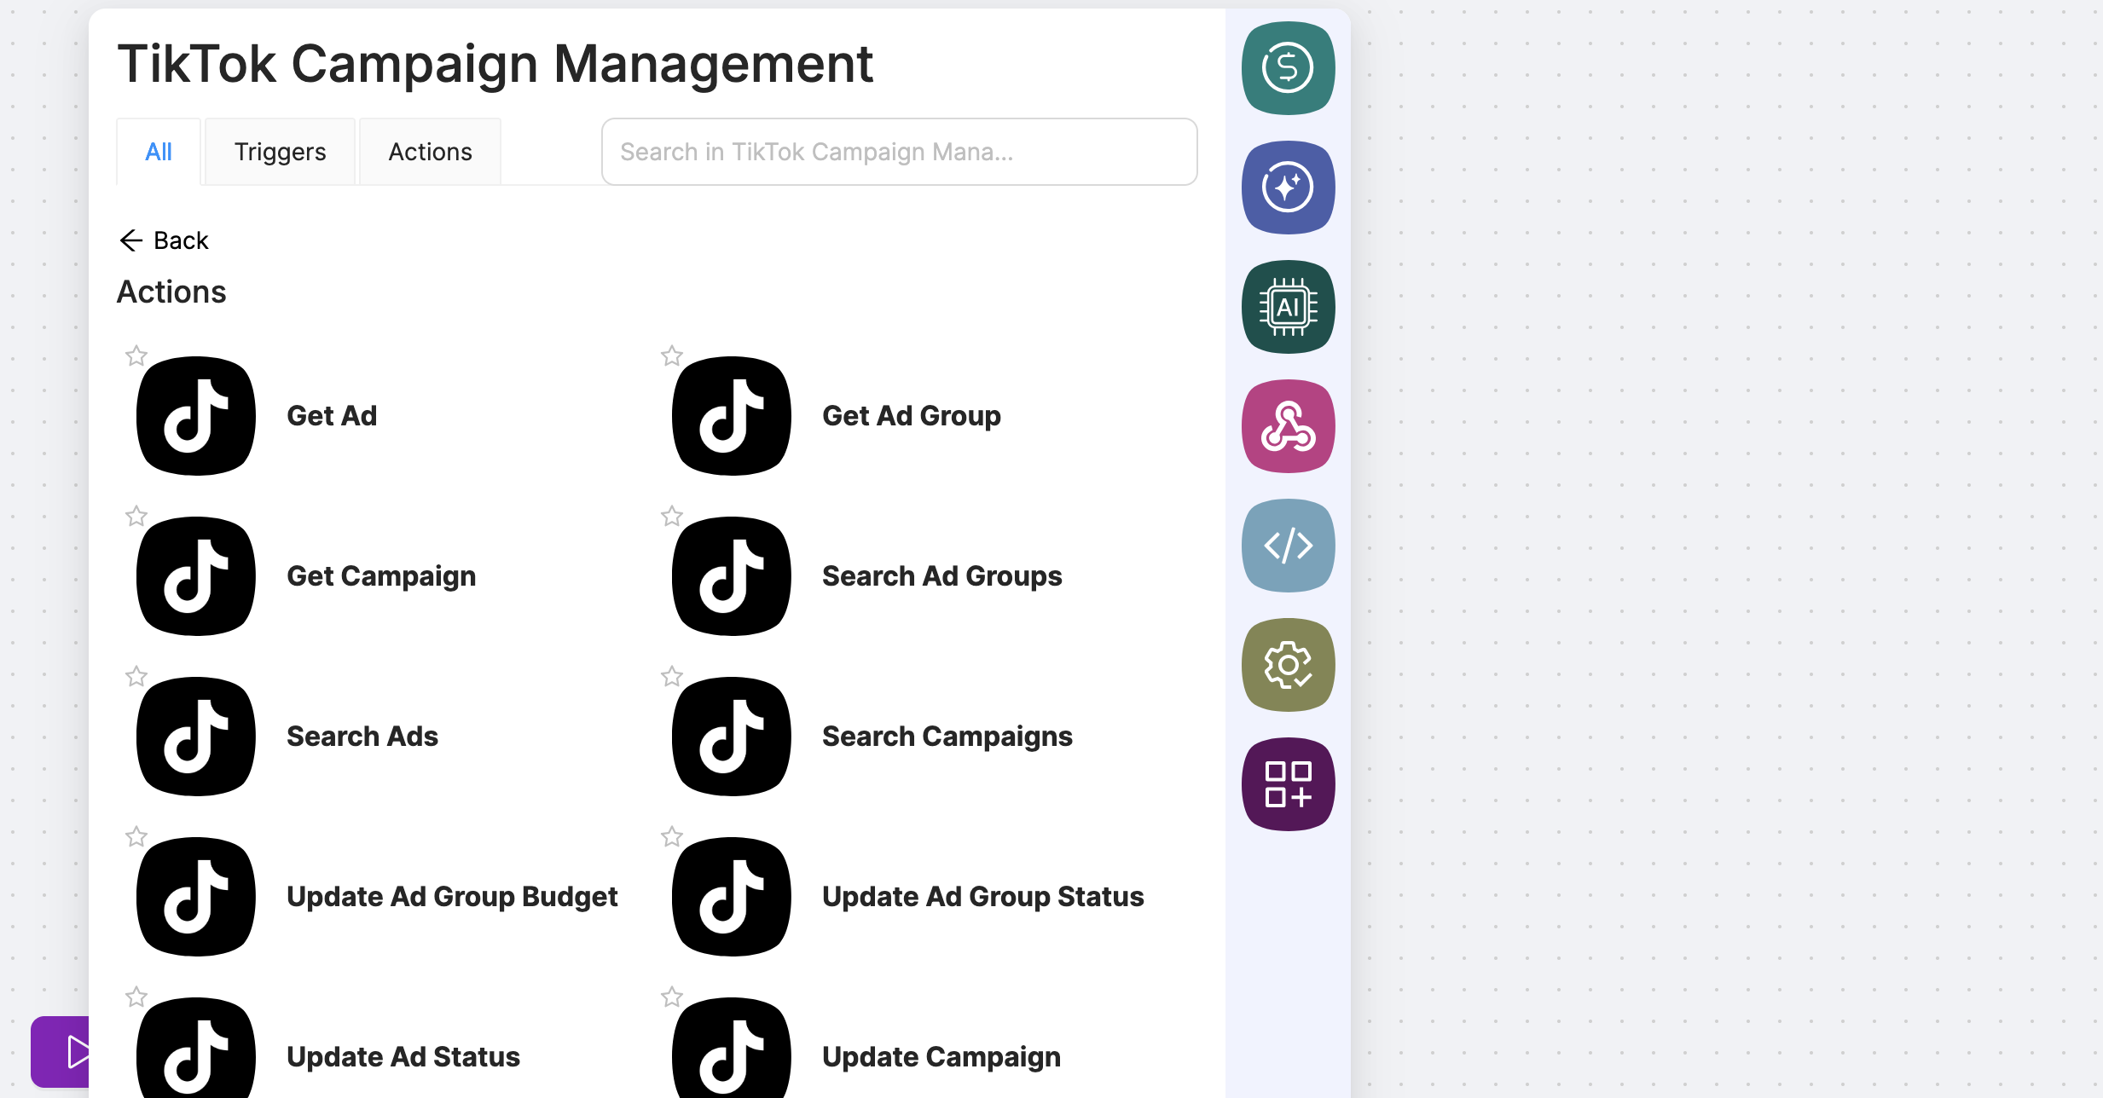Toggle favorite star for Update Ad Group Budget

click(x=136, y=836)
